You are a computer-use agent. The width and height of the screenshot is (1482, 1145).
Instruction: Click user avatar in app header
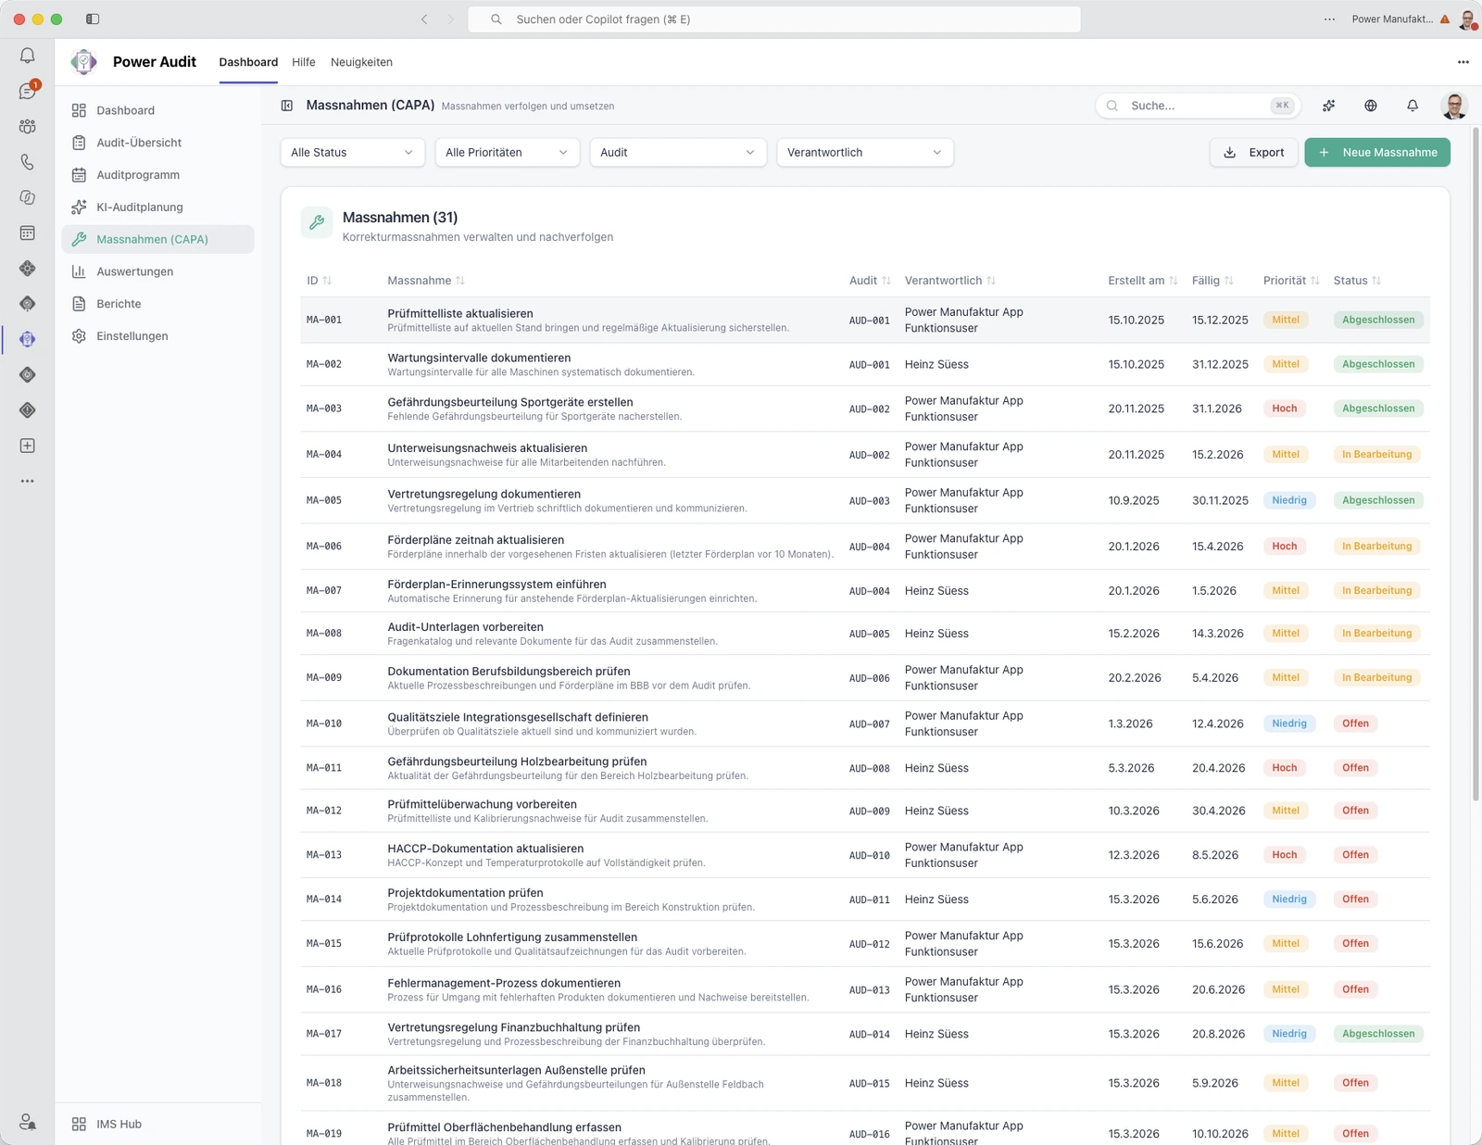1454,106
